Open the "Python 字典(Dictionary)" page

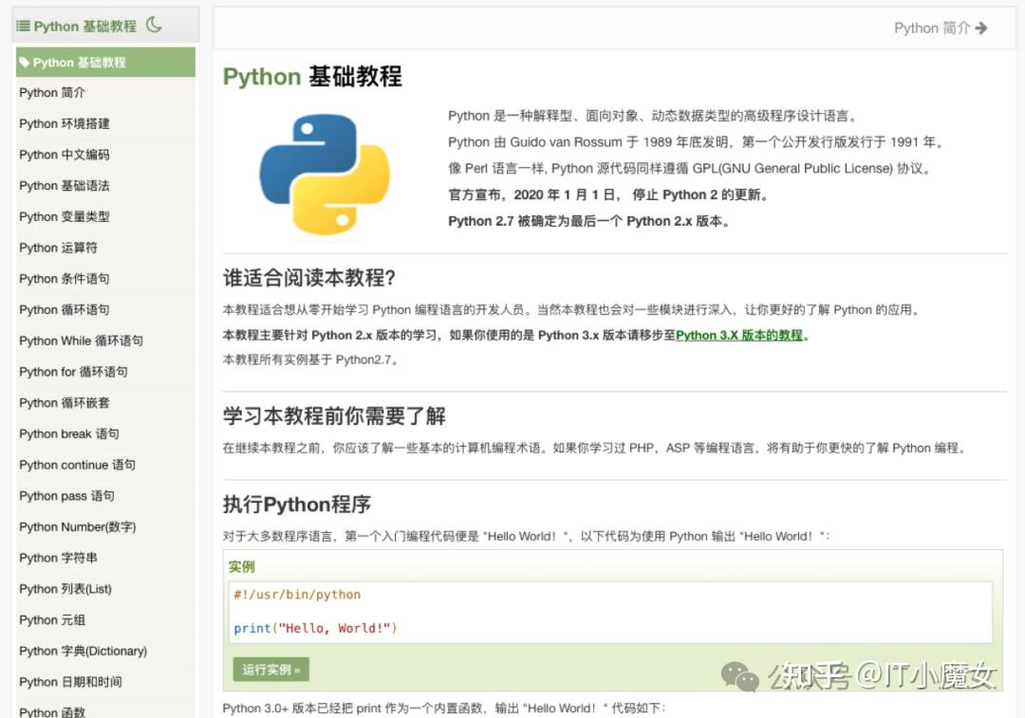click(81, 652)
